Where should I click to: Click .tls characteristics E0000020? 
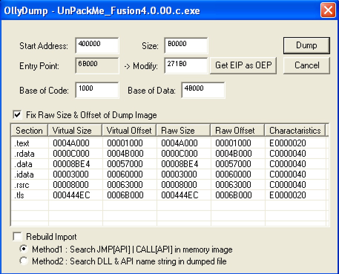pyautogui.click(x=287, y=195)
